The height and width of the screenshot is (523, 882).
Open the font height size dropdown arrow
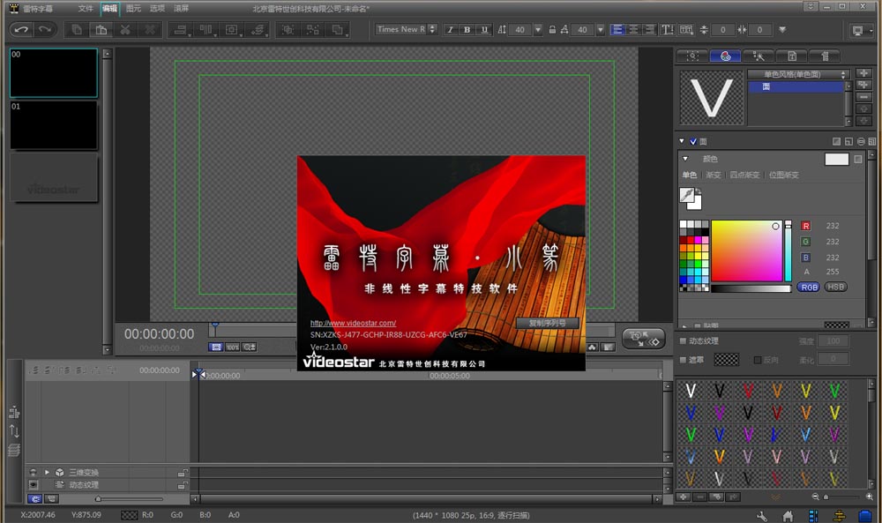click(538, 29)
